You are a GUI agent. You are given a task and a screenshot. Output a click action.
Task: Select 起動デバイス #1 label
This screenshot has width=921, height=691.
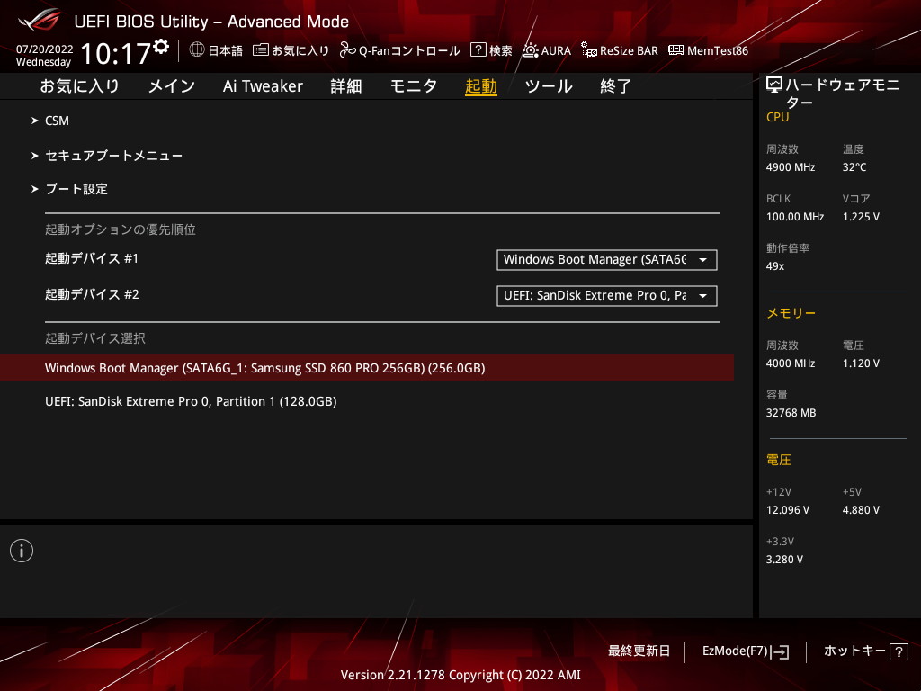pyautogui.click(x=92, y=258)
